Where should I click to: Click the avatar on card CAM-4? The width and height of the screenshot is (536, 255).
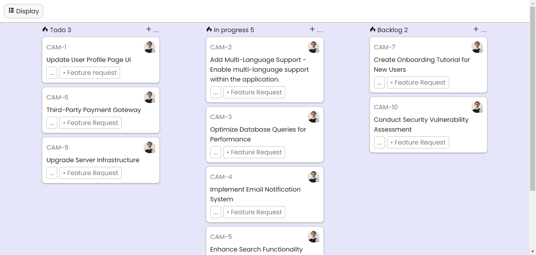(314, 176)
